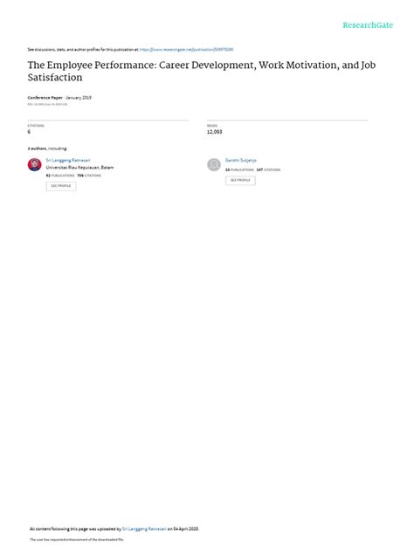Click the paper title heading
Viewport: 414px width, 552px height.
(202, 71)
